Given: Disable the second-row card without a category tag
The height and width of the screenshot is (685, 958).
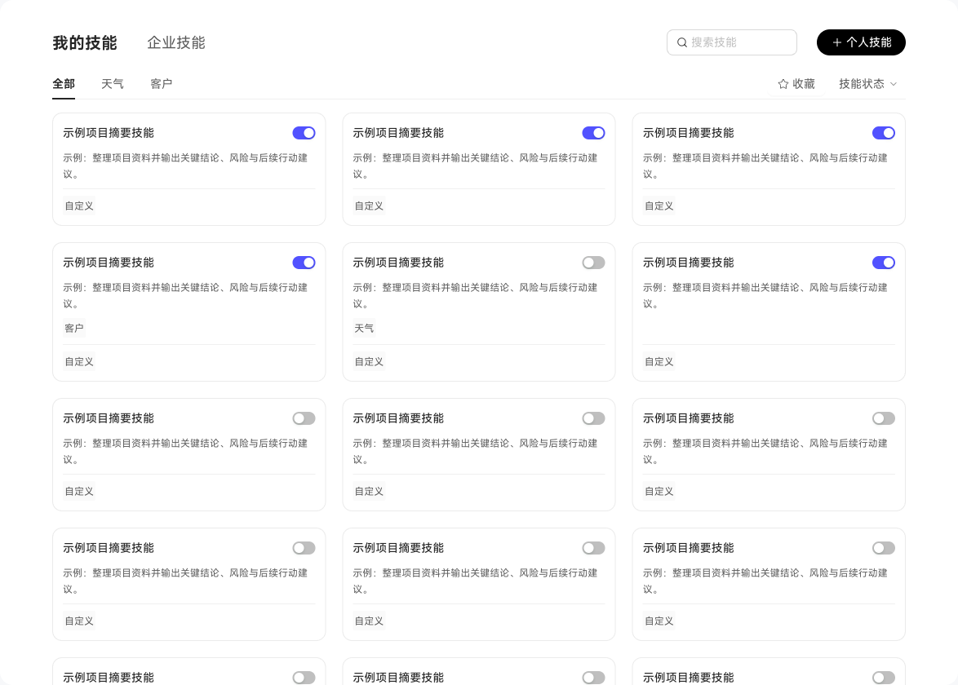Looking at the screenshot, I should (884, 263).
